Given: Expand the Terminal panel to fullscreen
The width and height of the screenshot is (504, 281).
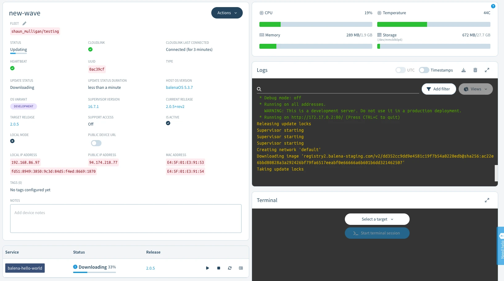Looking at the screenshot, I should coord(487,200).
